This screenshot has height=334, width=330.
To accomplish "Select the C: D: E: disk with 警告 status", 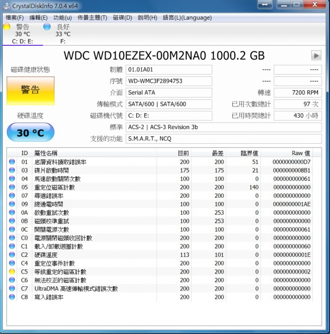I will coord(22,34).
